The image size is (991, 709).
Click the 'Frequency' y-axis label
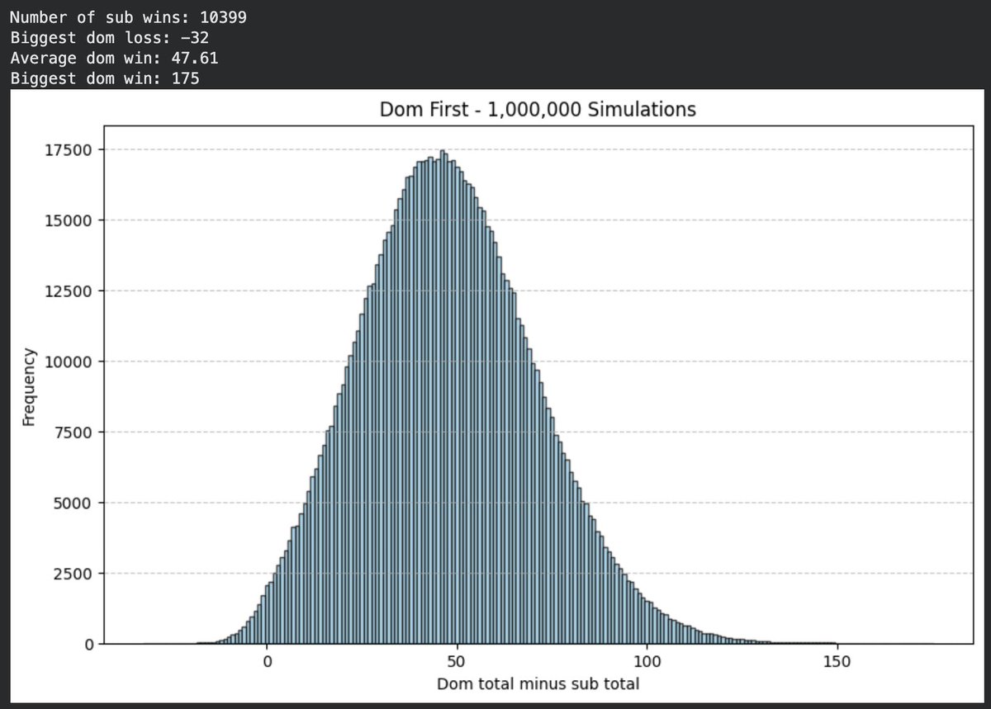tap(29, 386)
